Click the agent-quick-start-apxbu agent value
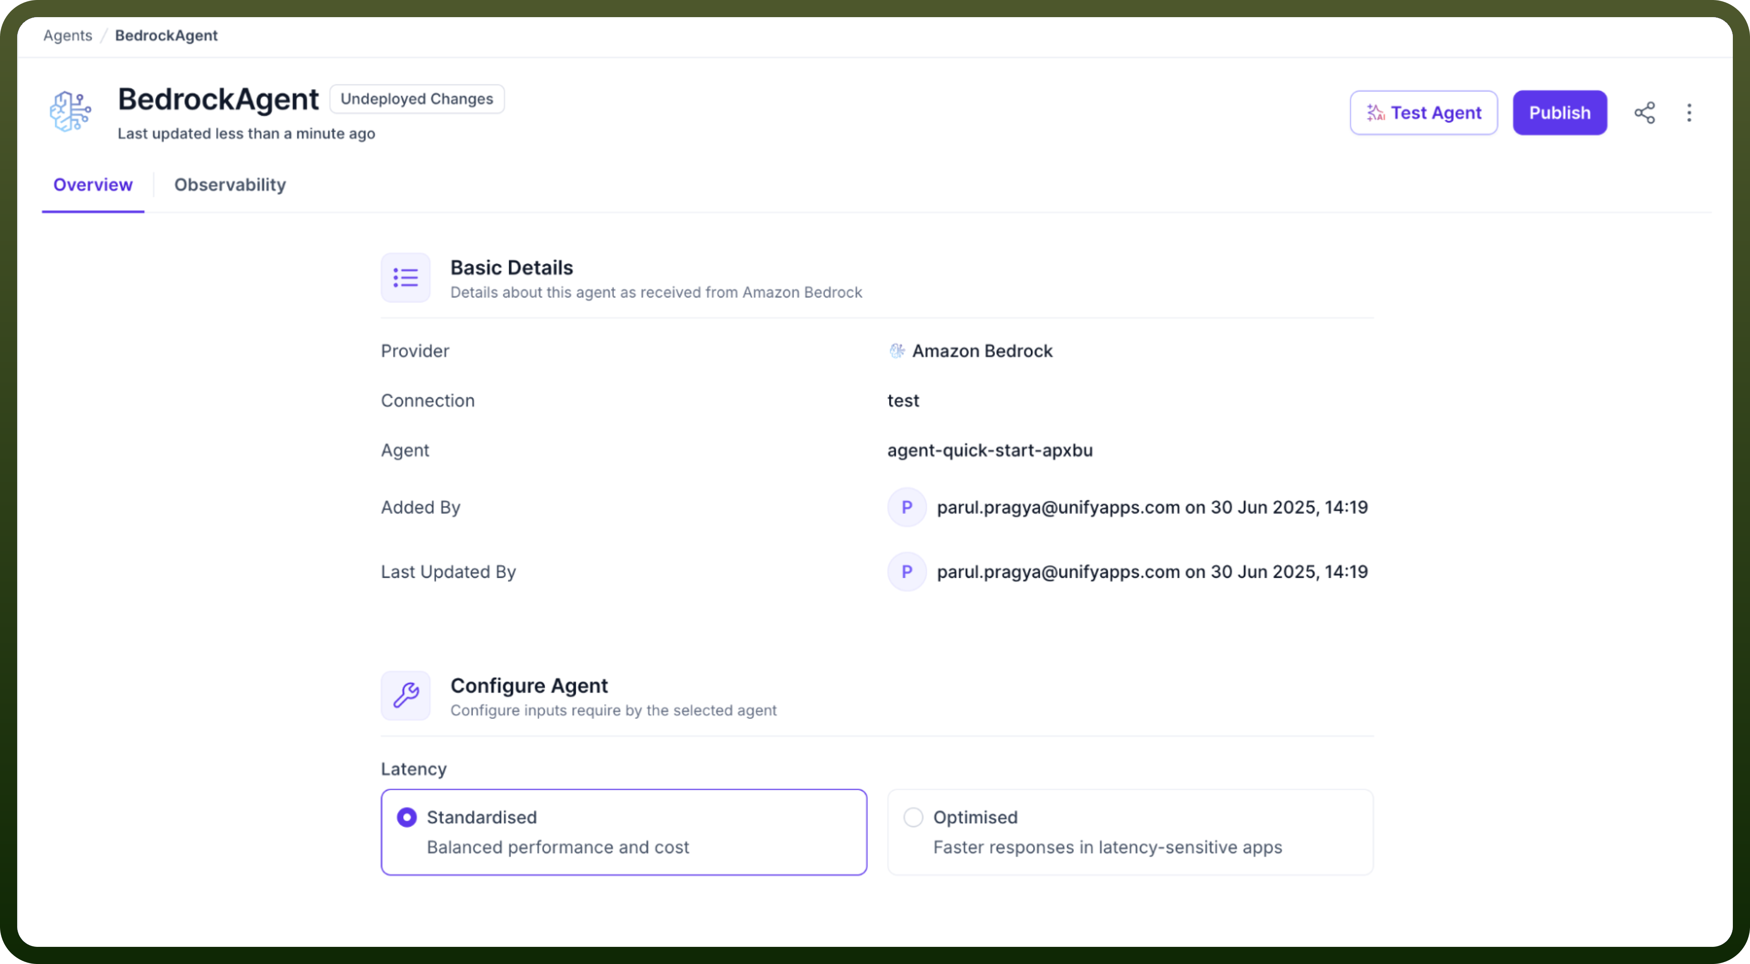The image size is (1750, 964). pos(990,450)
